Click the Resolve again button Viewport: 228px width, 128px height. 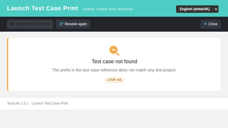tap(73, 24)
